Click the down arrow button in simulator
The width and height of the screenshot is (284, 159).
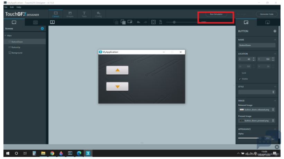tap(117, 87)
